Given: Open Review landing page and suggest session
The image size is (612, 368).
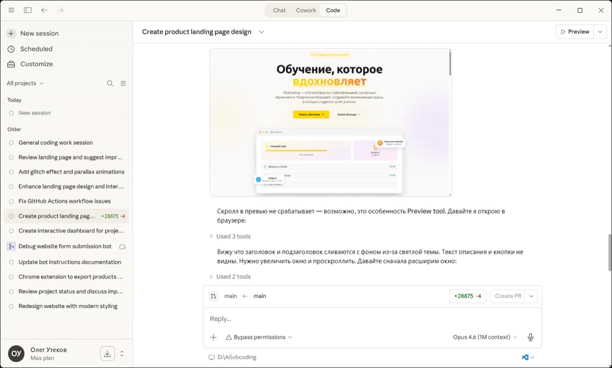Looking at the screenshot, I should (66, 158).
